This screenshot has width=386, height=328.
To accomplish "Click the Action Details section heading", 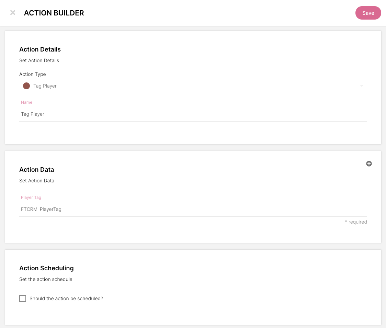I will pyautogui.click(x=40, y=49).
